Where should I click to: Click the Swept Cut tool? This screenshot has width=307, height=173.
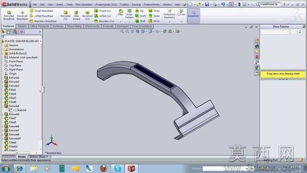point(102,11)
